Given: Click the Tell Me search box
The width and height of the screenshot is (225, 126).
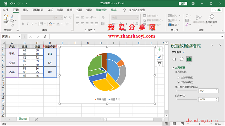Looking at the screenshot, I should [137, 10].
